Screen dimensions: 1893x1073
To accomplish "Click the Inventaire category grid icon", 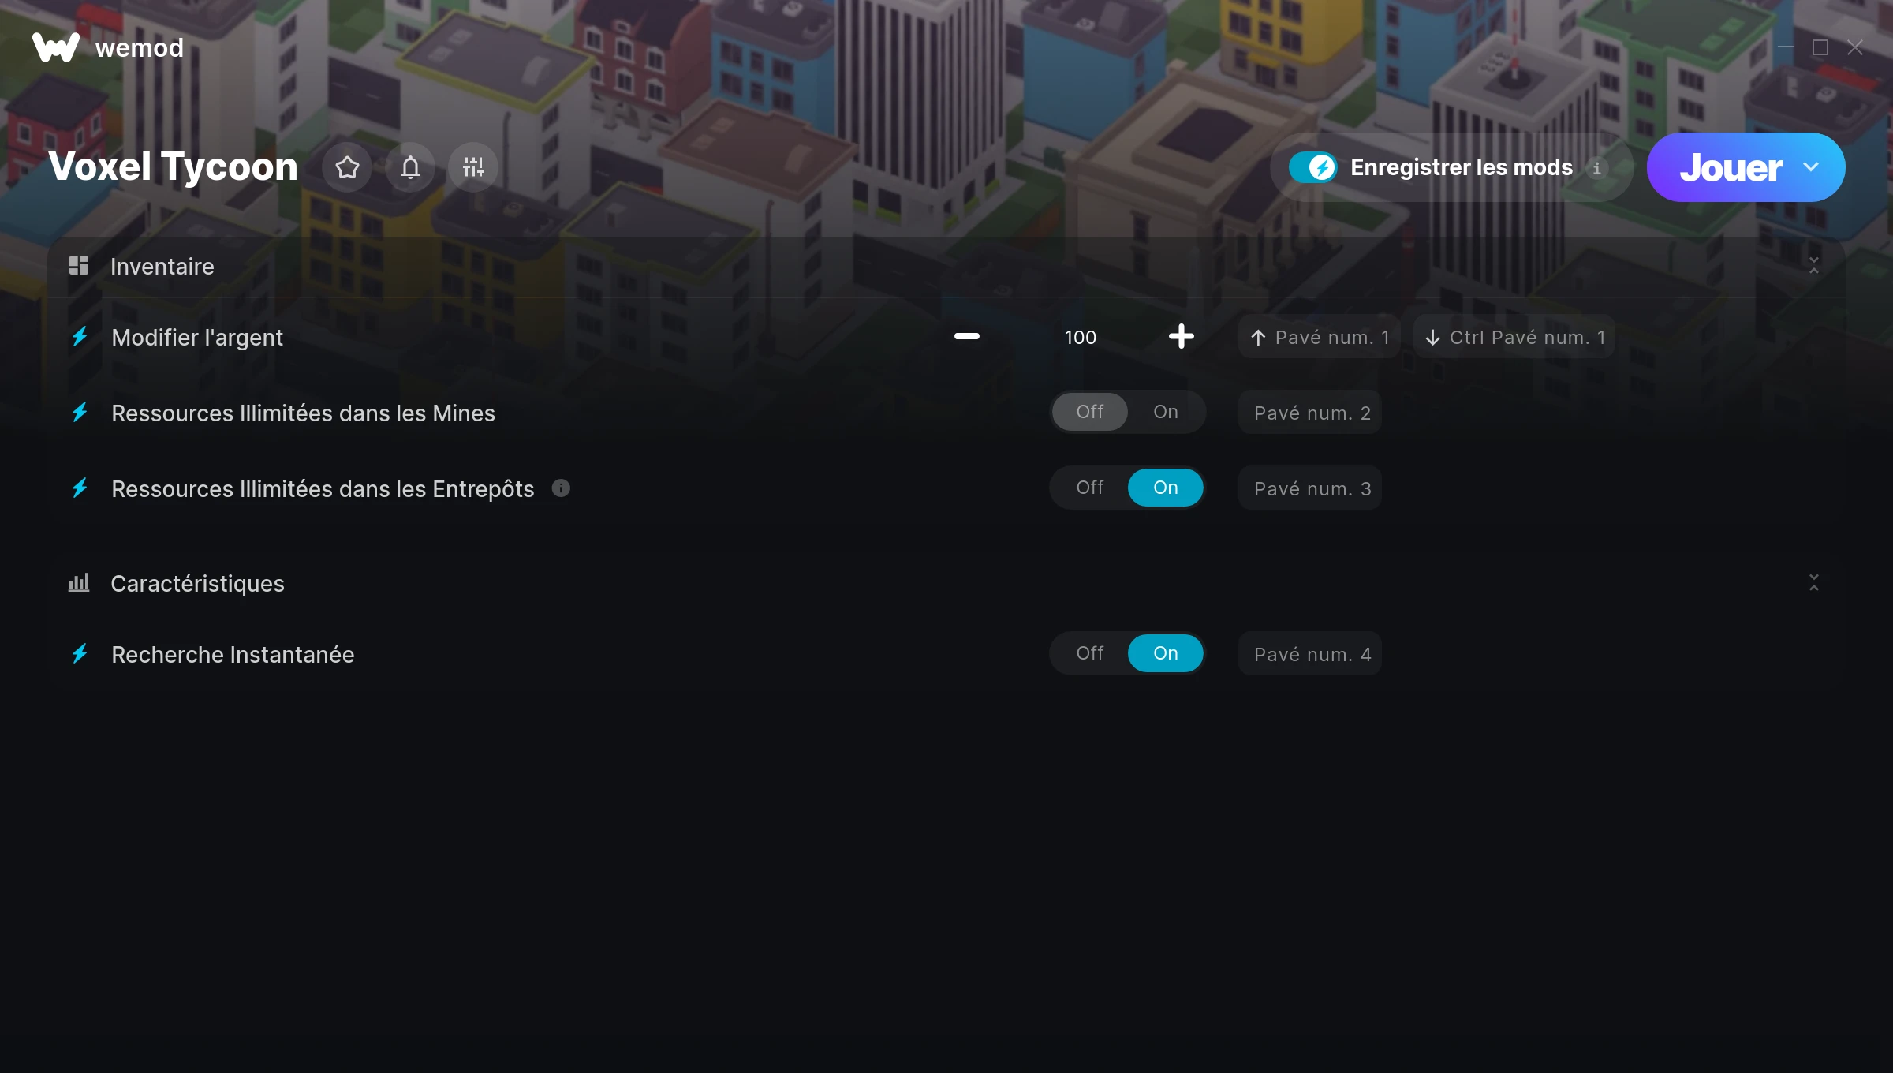I will [x=79, y=266].
